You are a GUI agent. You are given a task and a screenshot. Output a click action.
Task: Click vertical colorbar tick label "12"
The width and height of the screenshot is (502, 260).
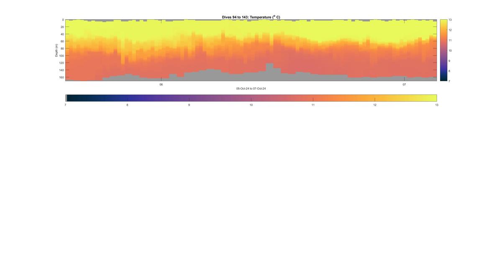coord(451,30)
